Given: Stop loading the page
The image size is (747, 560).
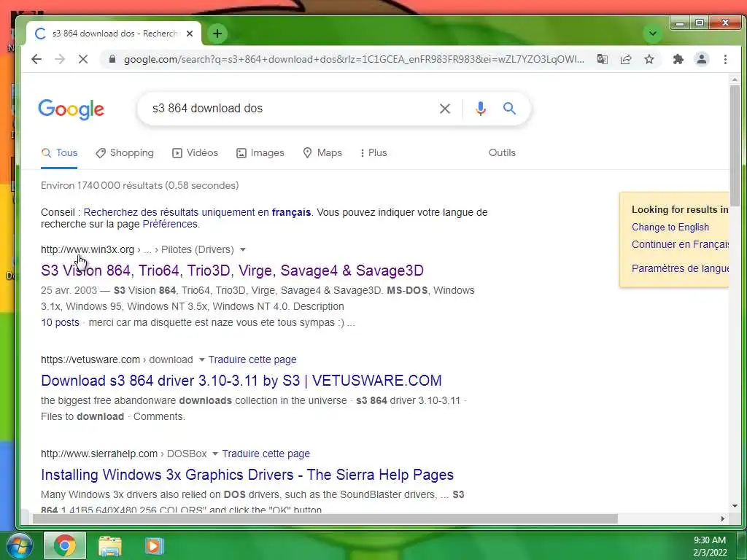Looking at the screenshot, I should point(83,60).
